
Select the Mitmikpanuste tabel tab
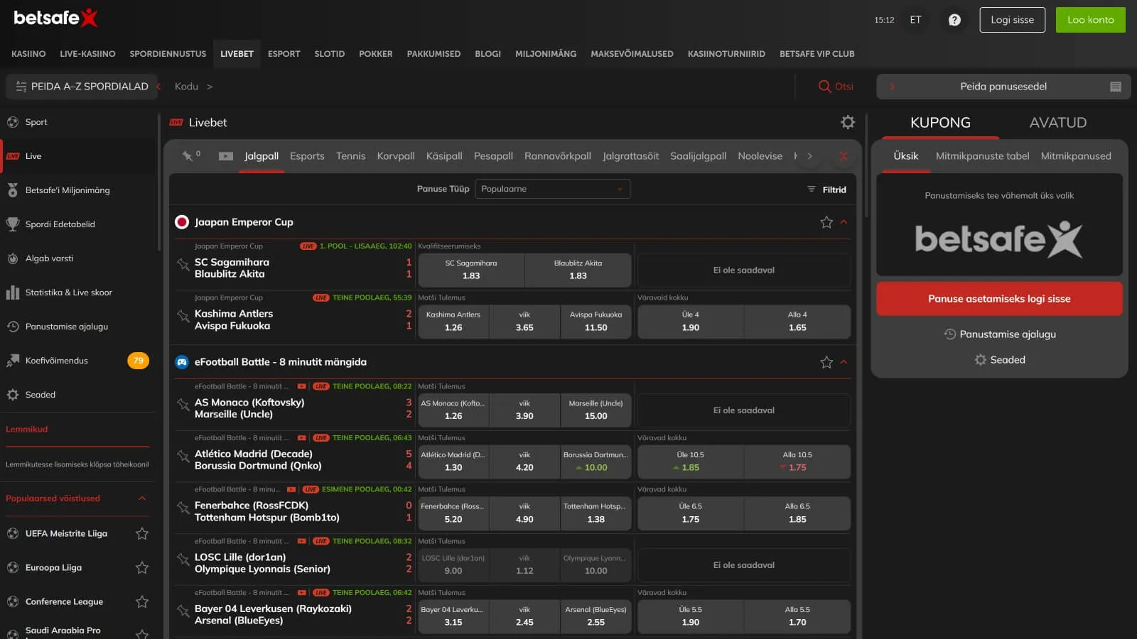[x=982, y=156]
